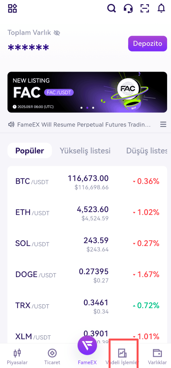Open FameEX Perpetual Futures announcement text
The height and width of the screenshot is (368, 171).
[84, 124]
